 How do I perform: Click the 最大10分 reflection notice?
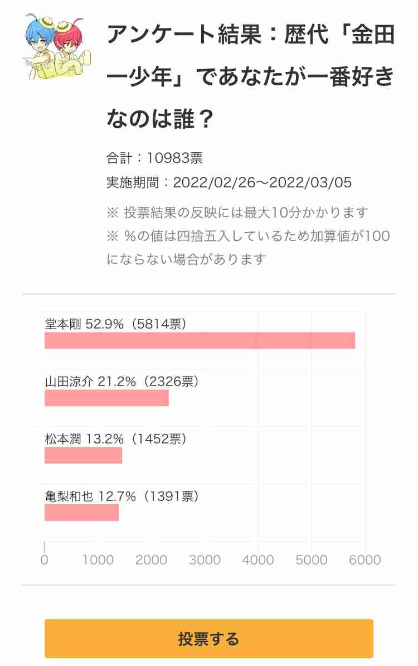[x=237, y=212]
